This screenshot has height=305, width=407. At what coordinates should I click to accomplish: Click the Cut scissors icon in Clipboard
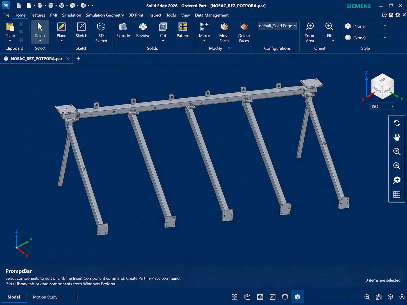[x=21, y=24]
